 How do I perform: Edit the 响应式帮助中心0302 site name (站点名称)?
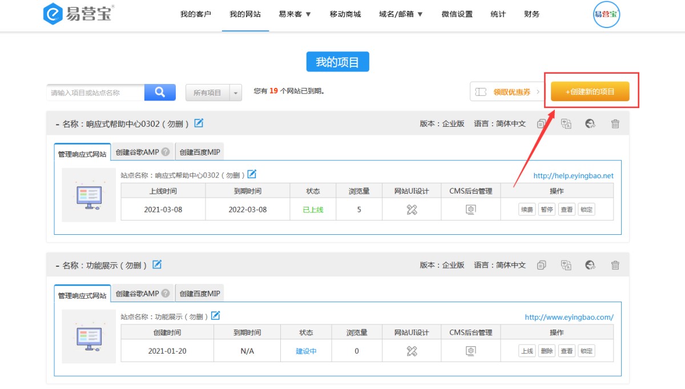click(x=252, y=175)
